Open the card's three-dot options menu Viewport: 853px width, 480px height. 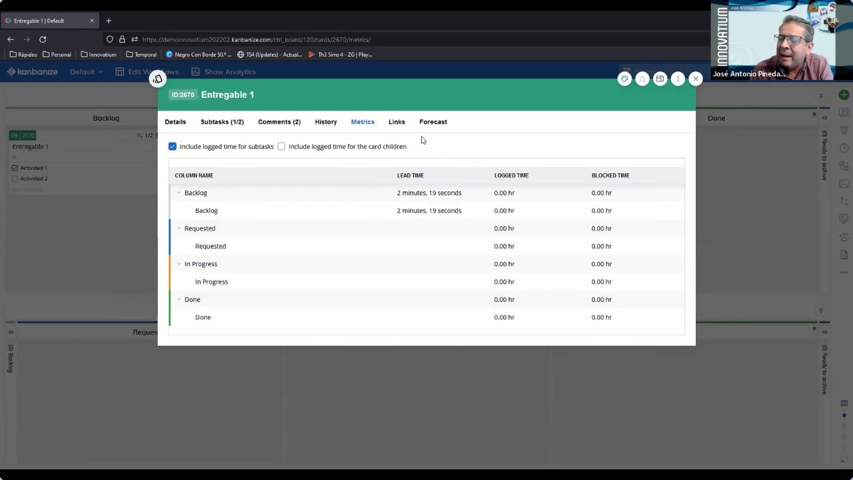click(x=678, y=79)
